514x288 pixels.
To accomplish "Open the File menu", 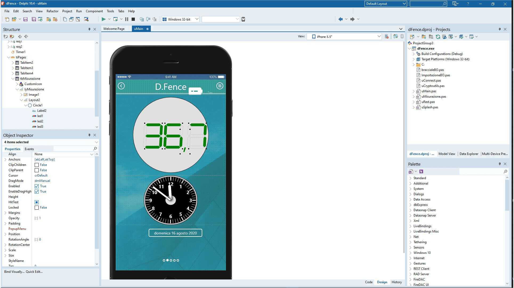I will click(x=7, y=11).
